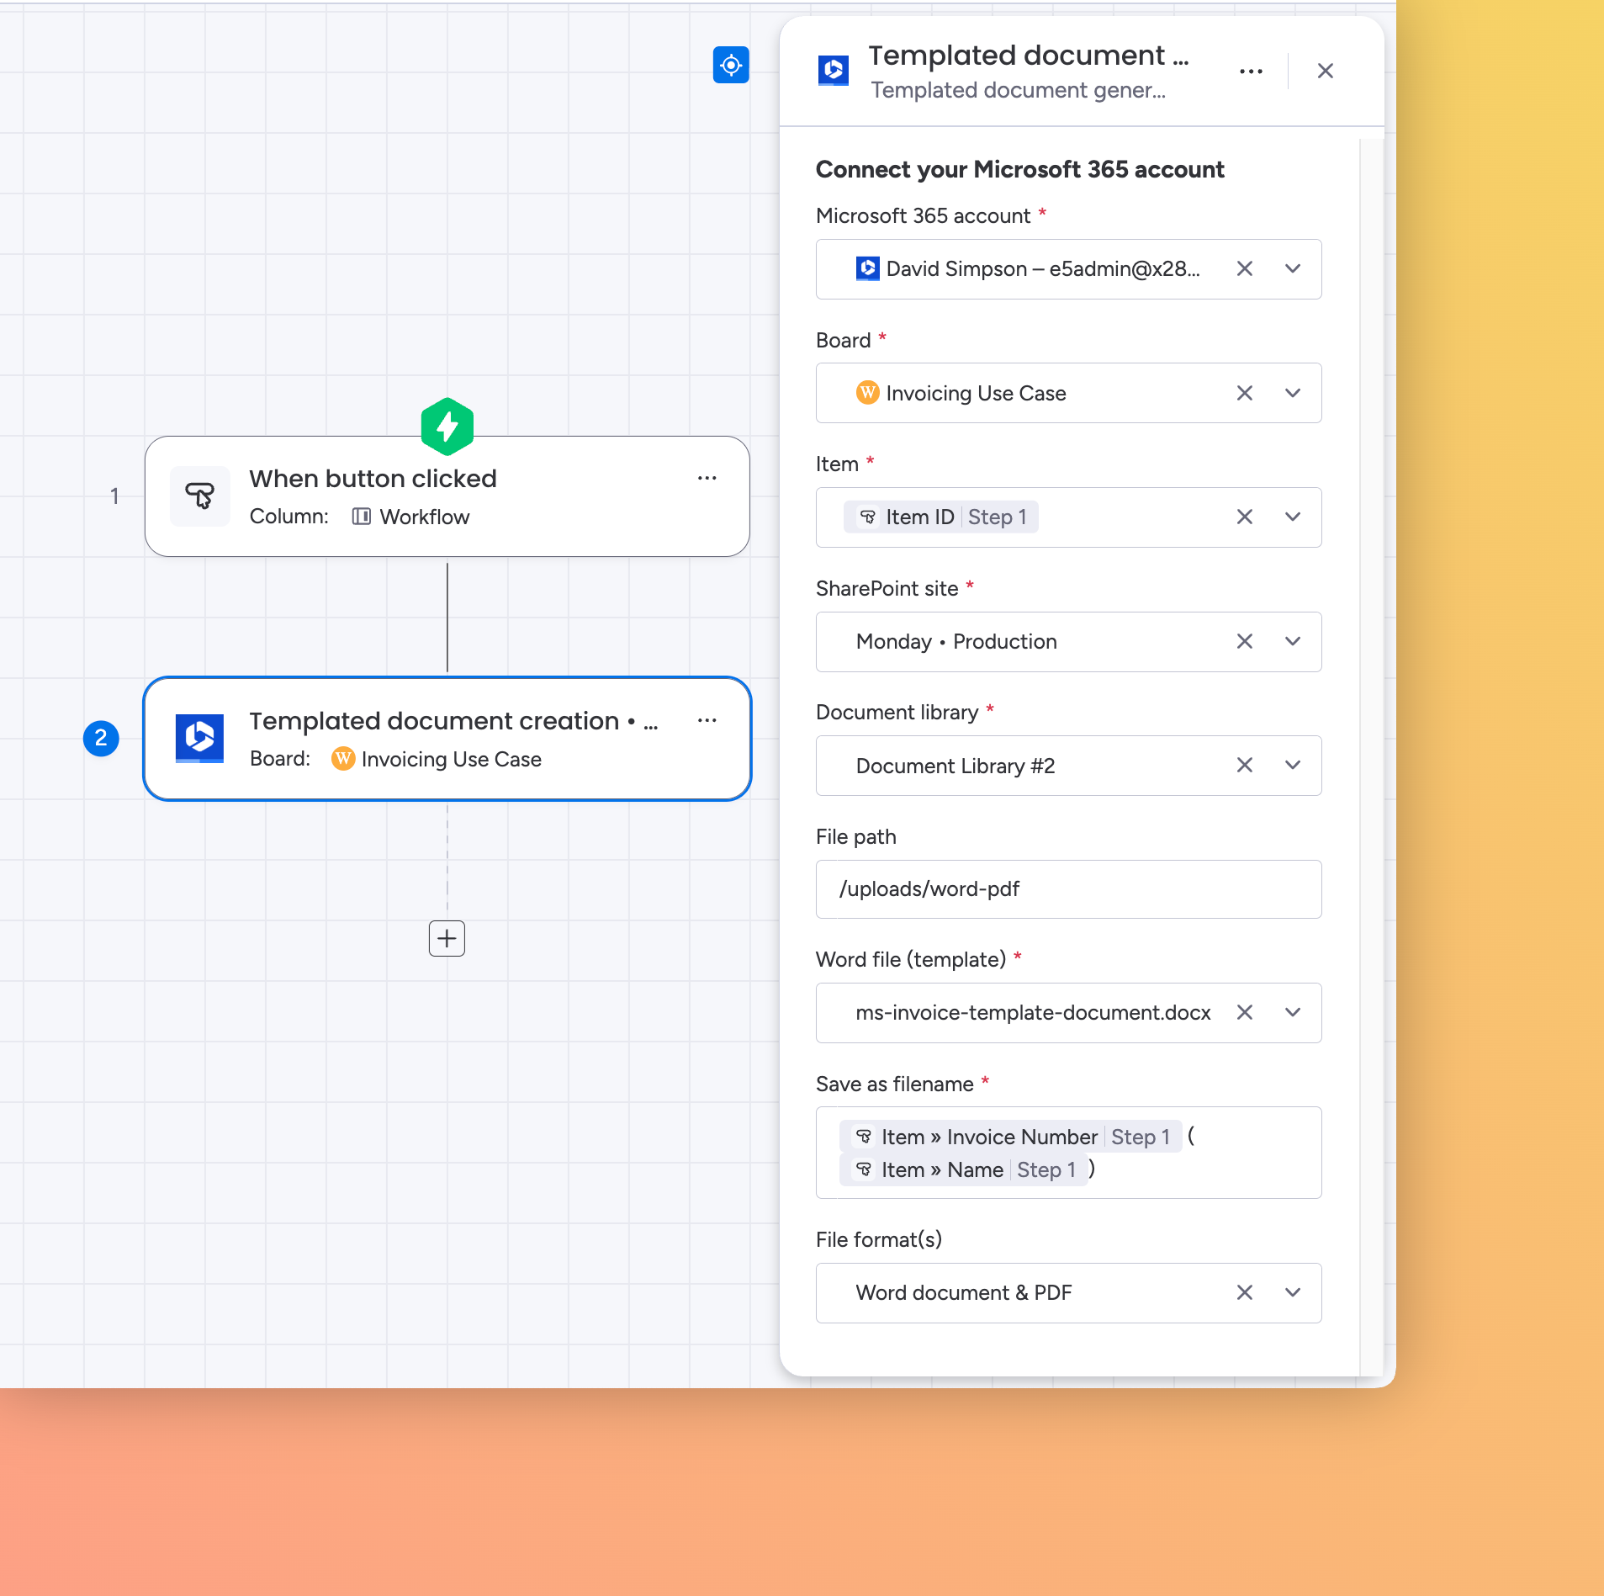The image size is (1604, 1596).
Task: Expand the Item dropdown
Action: coord(1293,517)
